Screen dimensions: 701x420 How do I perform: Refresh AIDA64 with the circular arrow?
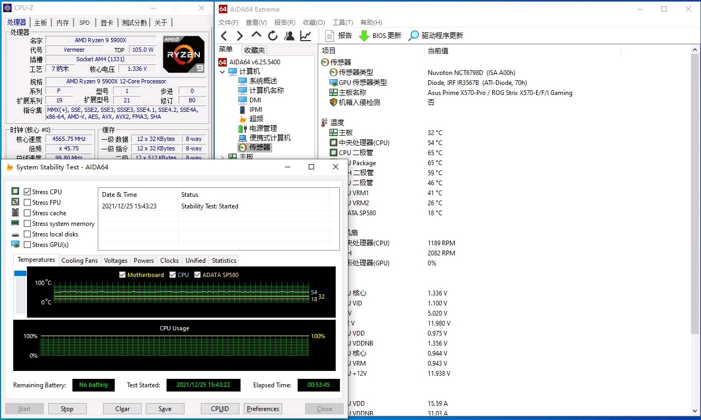[273, 35]
